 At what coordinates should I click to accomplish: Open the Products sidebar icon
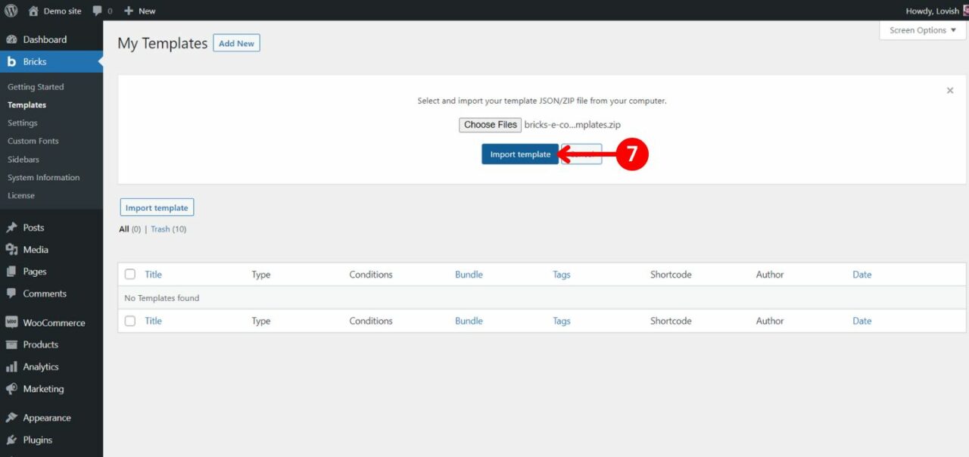click(13, 344)
